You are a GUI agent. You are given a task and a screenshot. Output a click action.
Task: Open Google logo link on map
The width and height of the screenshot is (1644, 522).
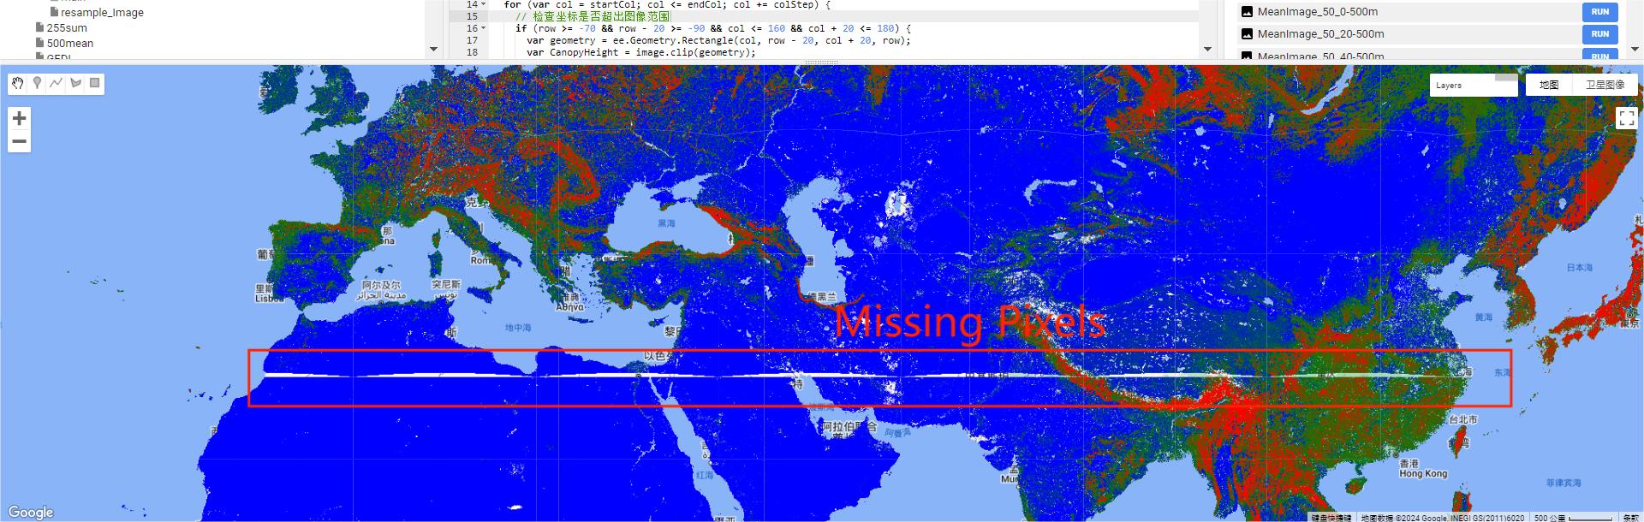pos(31,512)
